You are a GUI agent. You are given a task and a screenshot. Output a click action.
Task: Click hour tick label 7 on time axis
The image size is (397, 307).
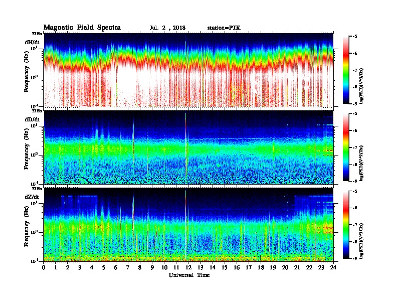pyautogui.click(x=128, y=267)
